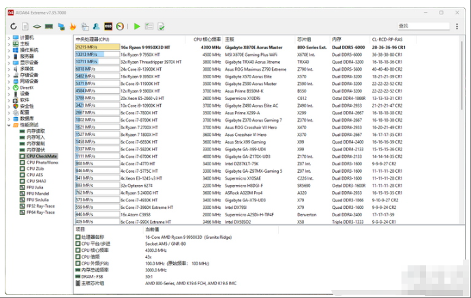The height and width of the screenshot is (298, 471).
Task: Expand the 操作系统 tree node
Action: (x=9, y=50)
